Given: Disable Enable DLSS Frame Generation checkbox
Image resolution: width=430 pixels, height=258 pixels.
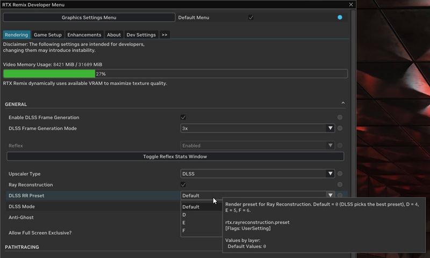Looking at the screenshot, I should [x=183, y=117].
